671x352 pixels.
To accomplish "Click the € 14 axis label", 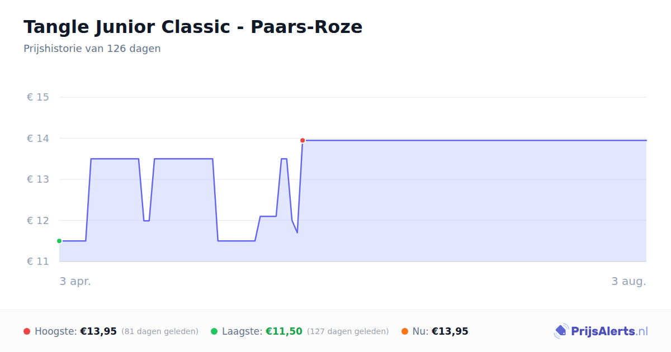I will click(x=38, y=139).
